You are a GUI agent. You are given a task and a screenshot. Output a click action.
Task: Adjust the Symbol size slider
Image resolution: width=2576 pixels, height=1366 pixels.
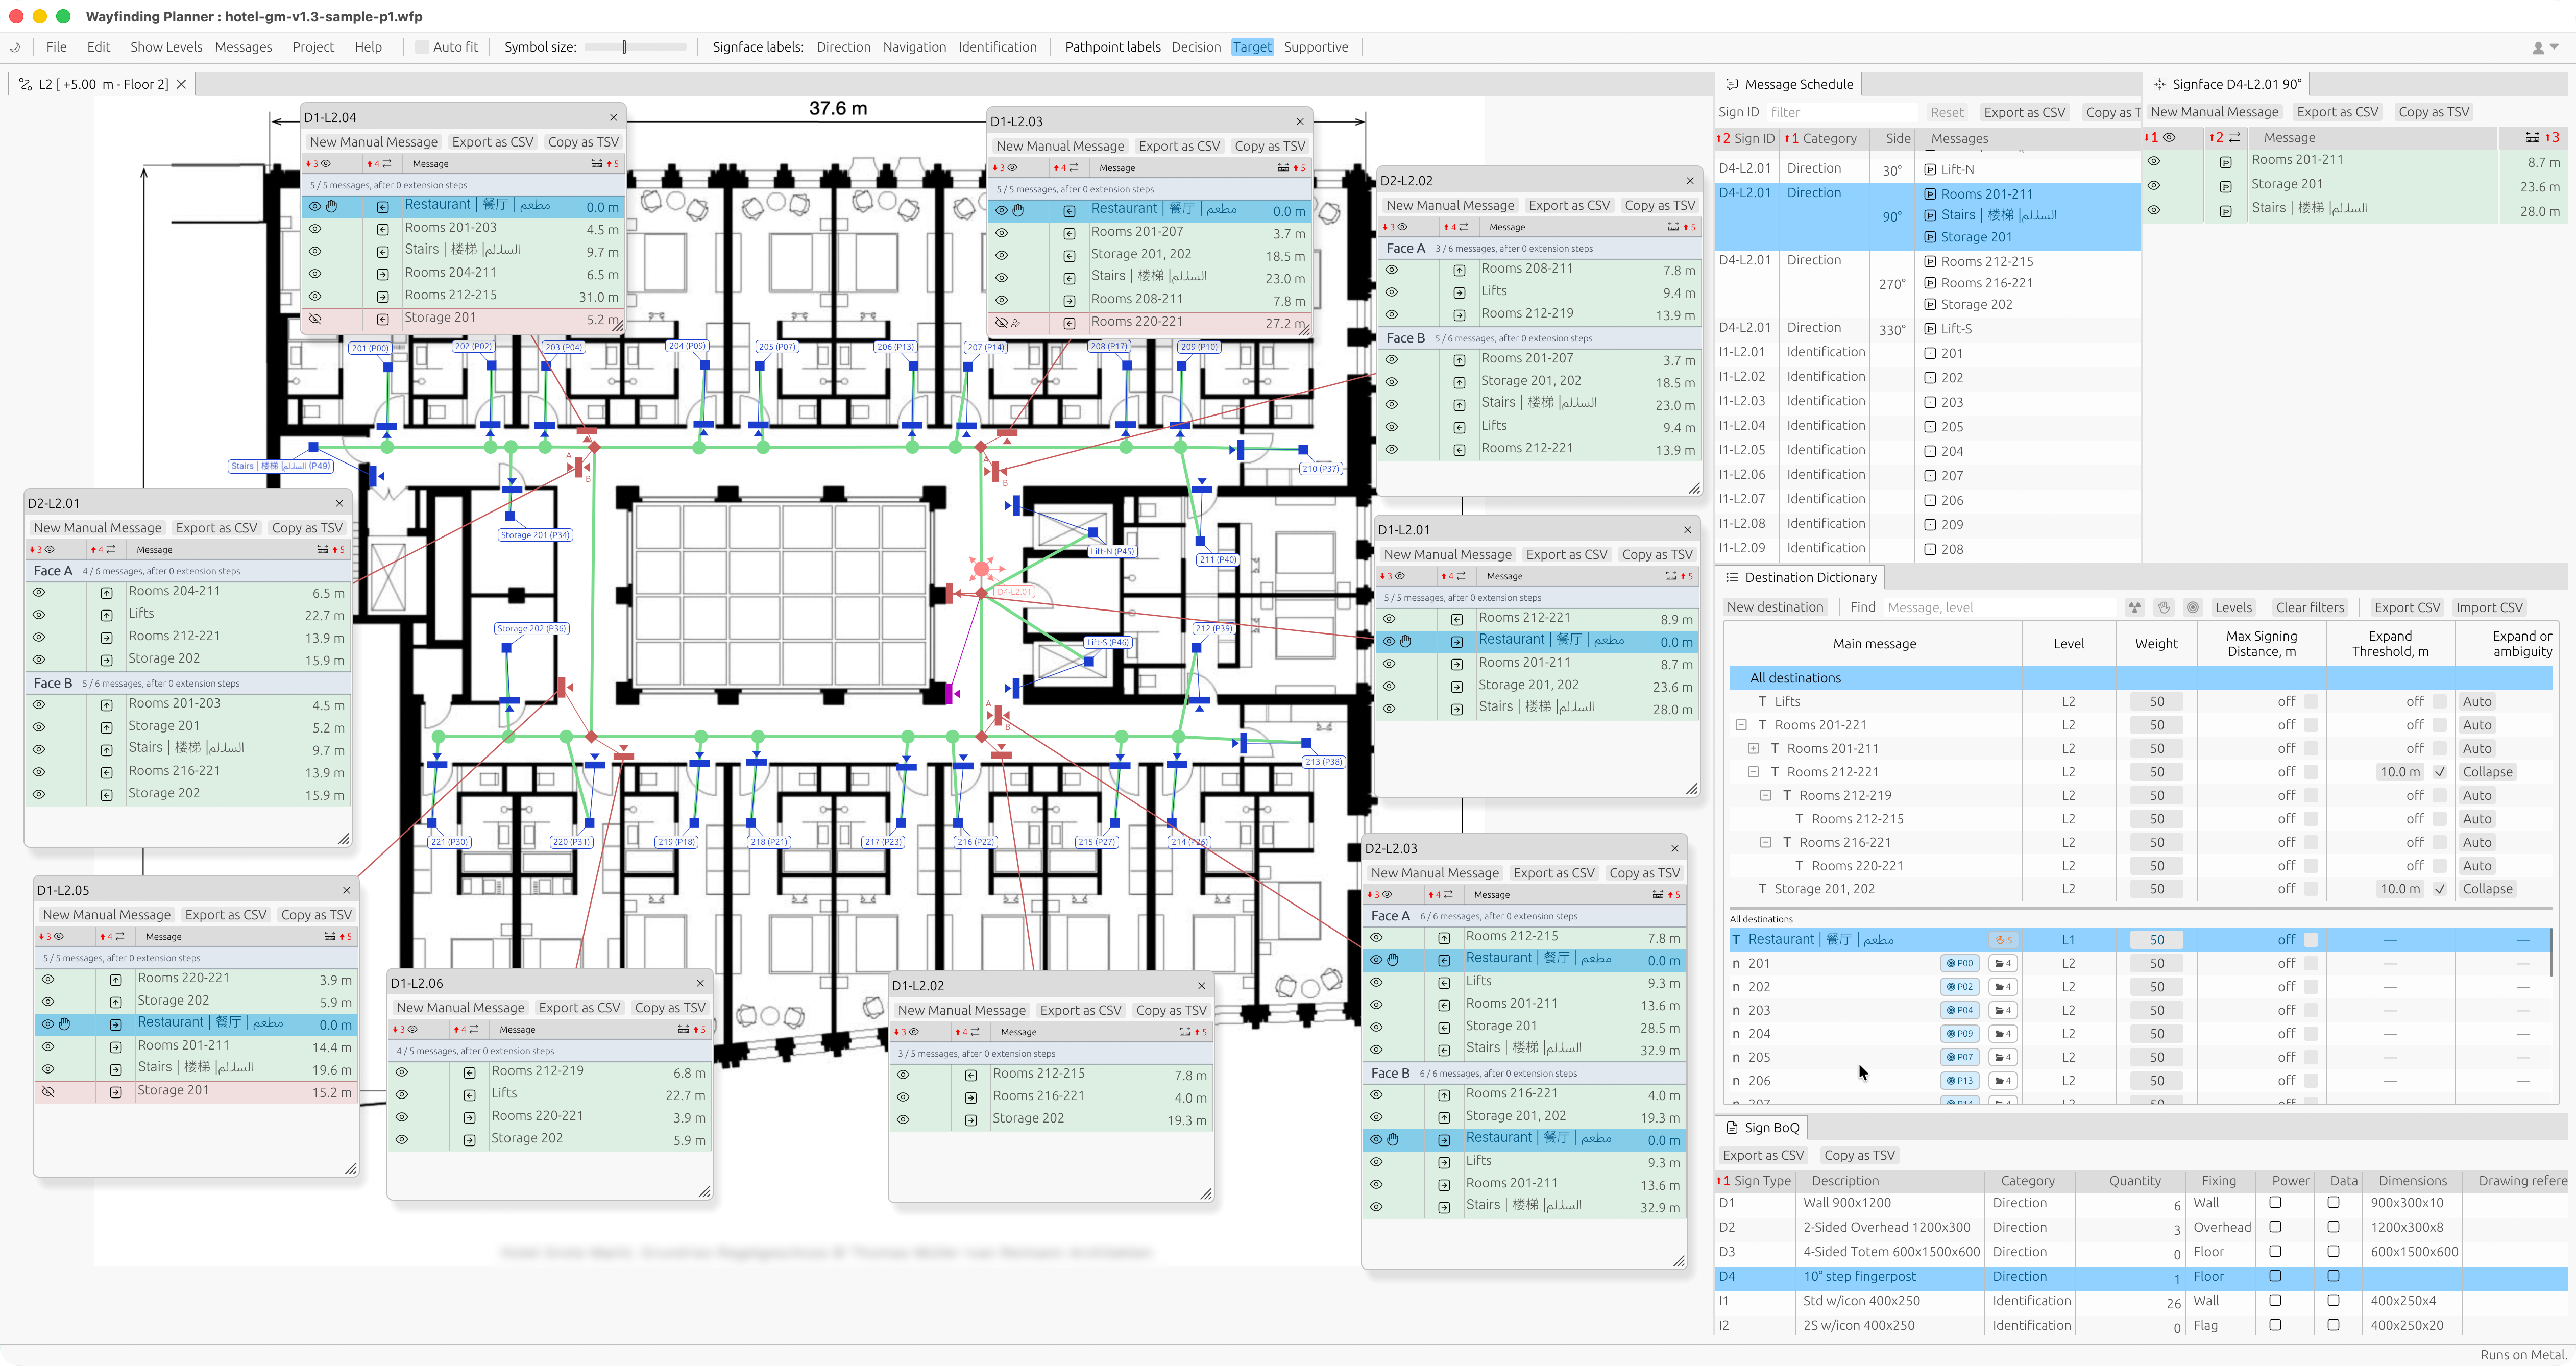pos(635,47)
